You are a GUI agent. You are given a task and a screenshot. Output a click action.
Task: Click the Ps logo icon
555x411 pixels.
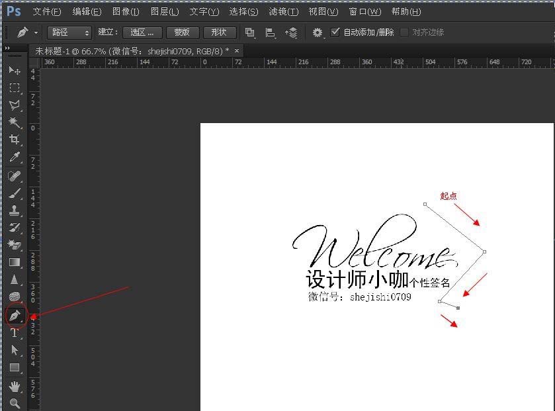14,11
